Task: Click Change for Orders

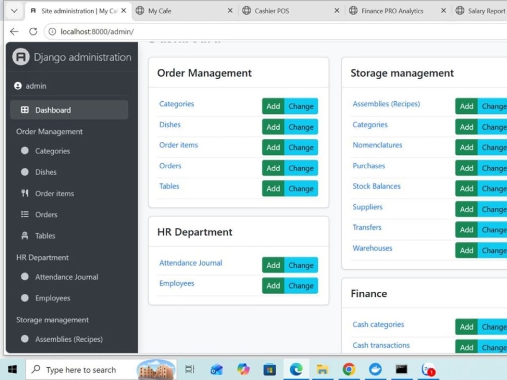Action: (301, 168)
